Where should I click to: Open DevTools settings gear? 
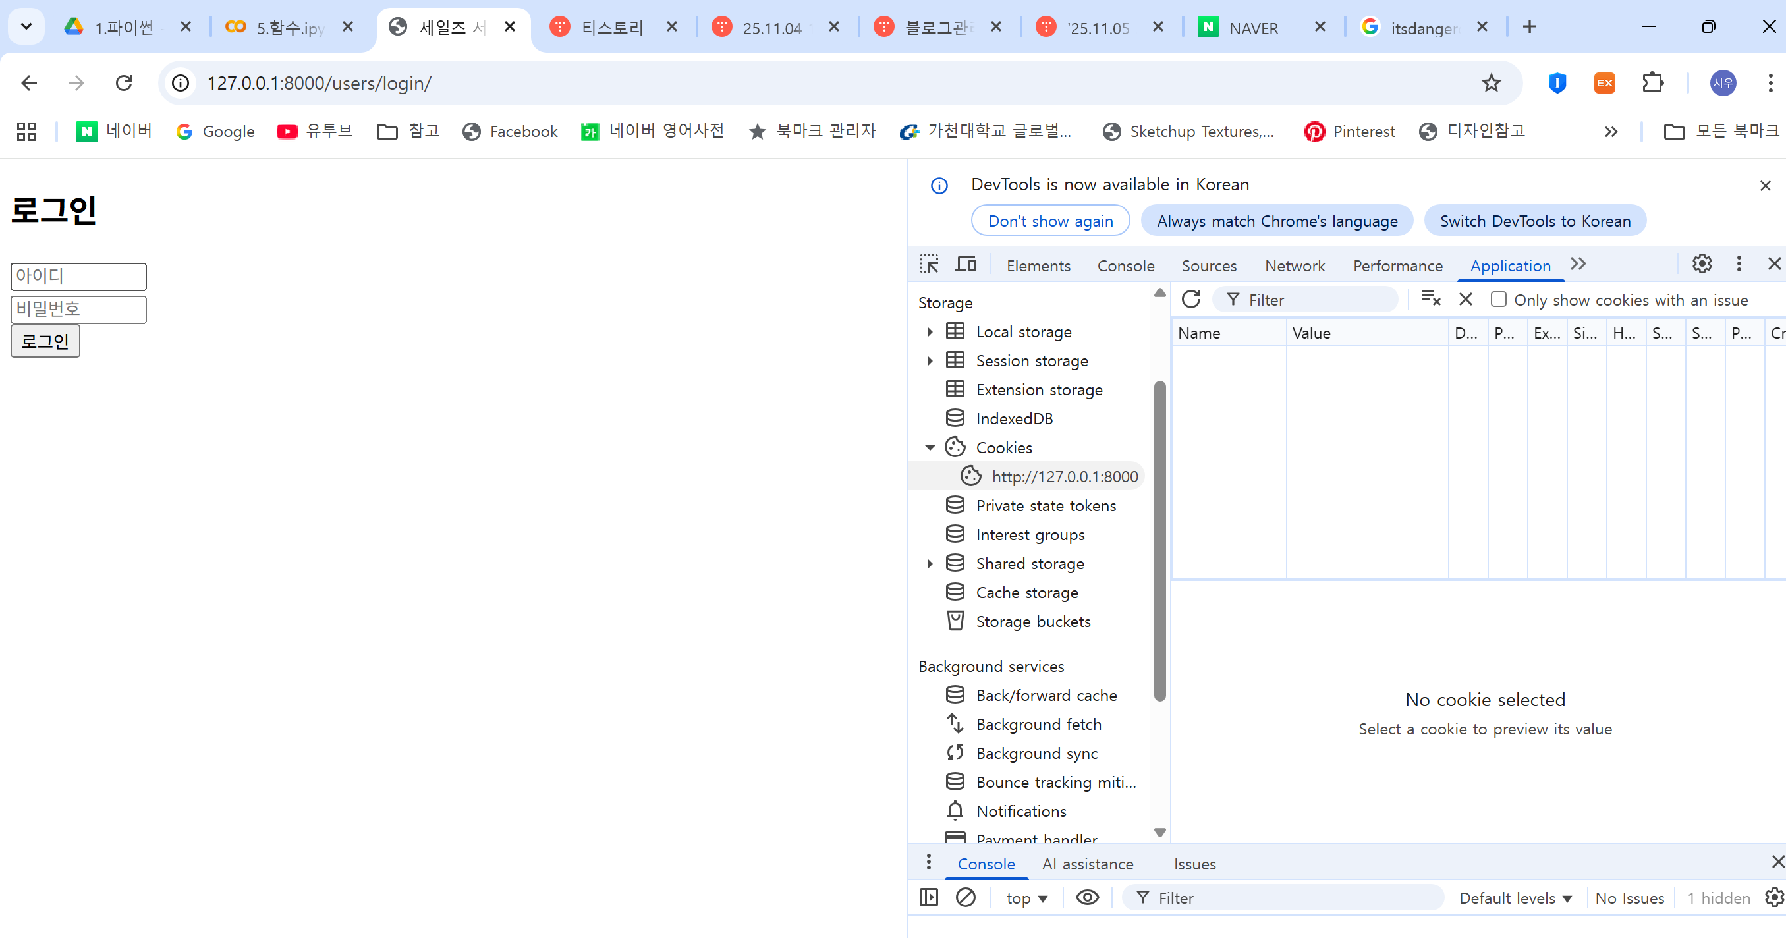pos(1702,264)
